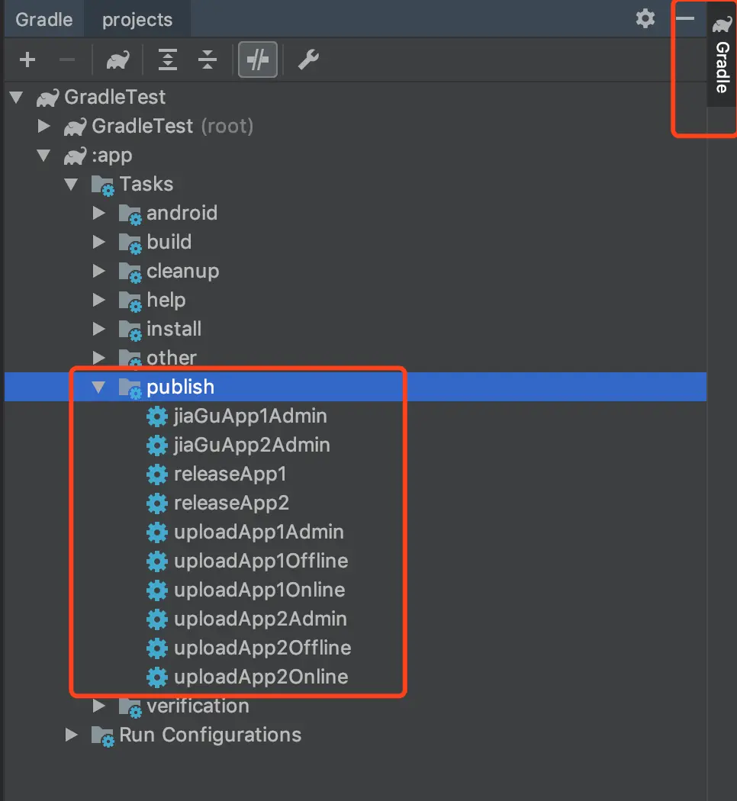
Task: Hide the Gradle tool window
Action: pyautogui.click(x=684, y=18)
